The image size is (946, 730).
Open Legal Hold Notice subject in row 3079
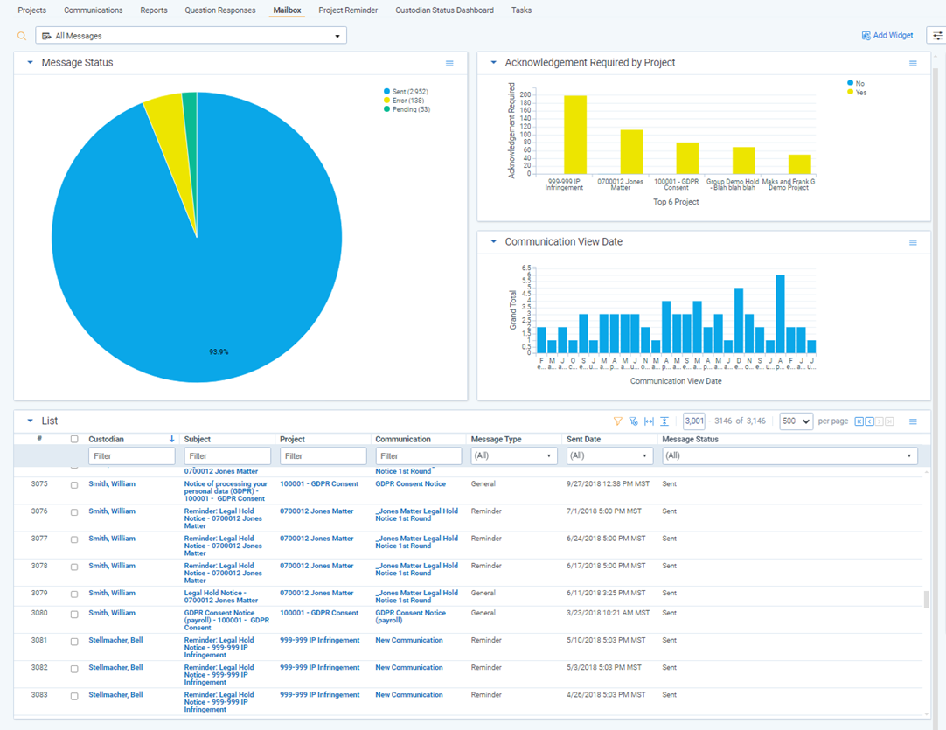click(x=221, y=596)
